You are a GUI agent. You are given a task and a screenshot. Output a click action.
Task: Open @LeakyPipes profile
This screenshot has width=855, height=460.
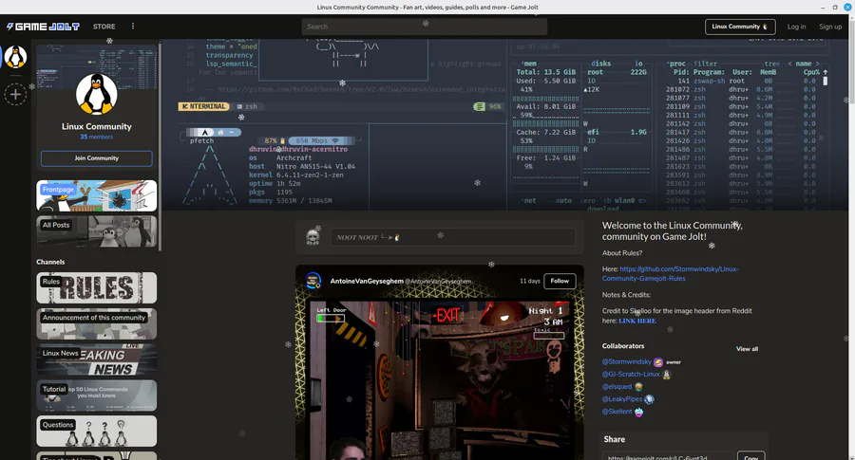622,399
